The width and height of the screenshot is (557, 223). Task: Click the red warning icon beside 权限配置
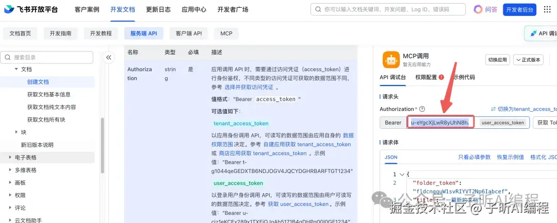tap(441, 77)
